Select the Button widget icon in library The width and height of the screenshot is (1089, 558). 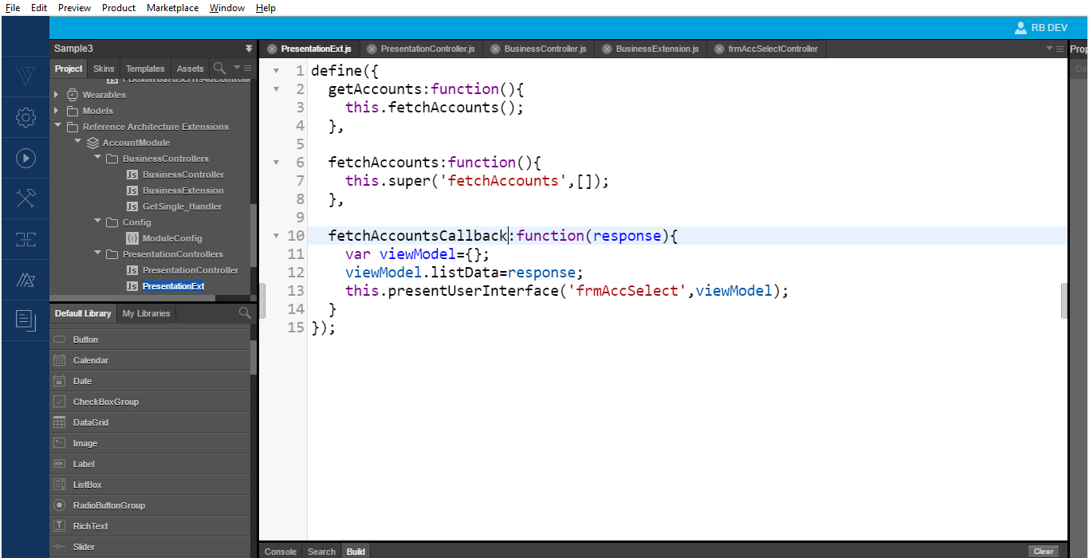(x=59, y=340)
